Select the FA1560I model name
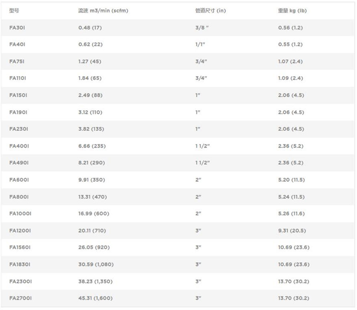Viewport: 357px width, 310px height. [20, 247]
